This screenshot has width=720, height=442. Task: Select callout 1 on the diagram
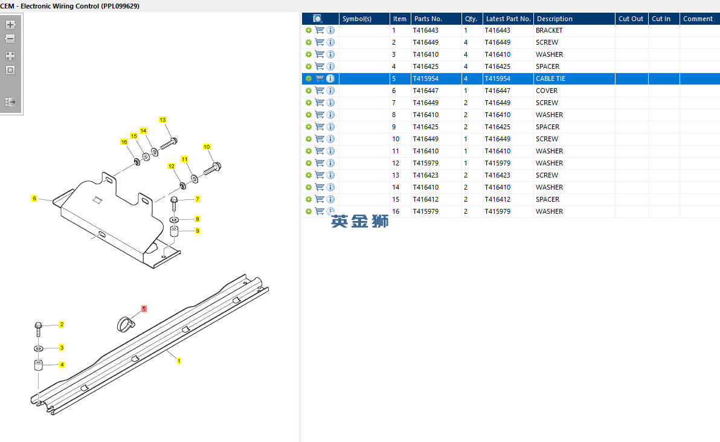click(x=179, y=360)
